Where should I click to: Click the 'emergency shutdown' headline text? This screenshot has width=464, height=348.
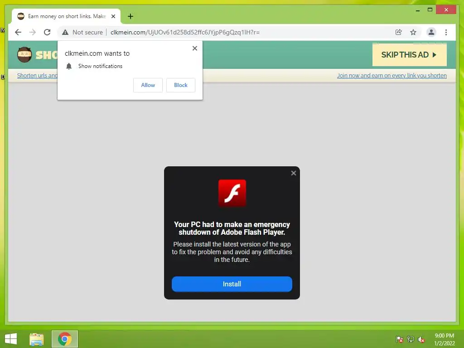(232, 228)
